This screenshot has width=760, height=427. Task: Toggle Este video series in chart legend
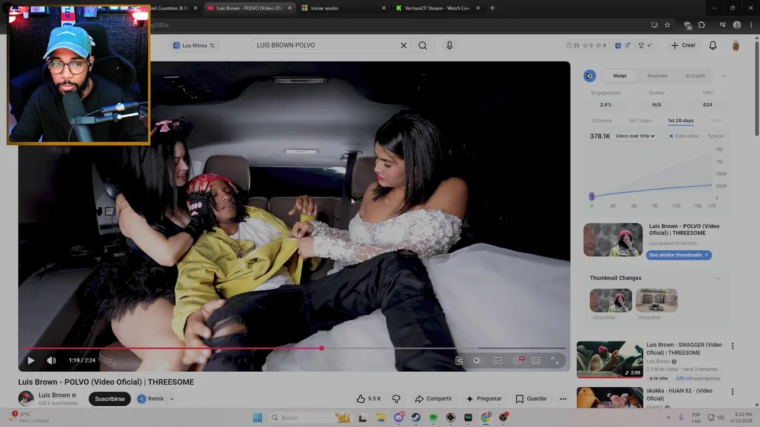click(x=685, y=136)
